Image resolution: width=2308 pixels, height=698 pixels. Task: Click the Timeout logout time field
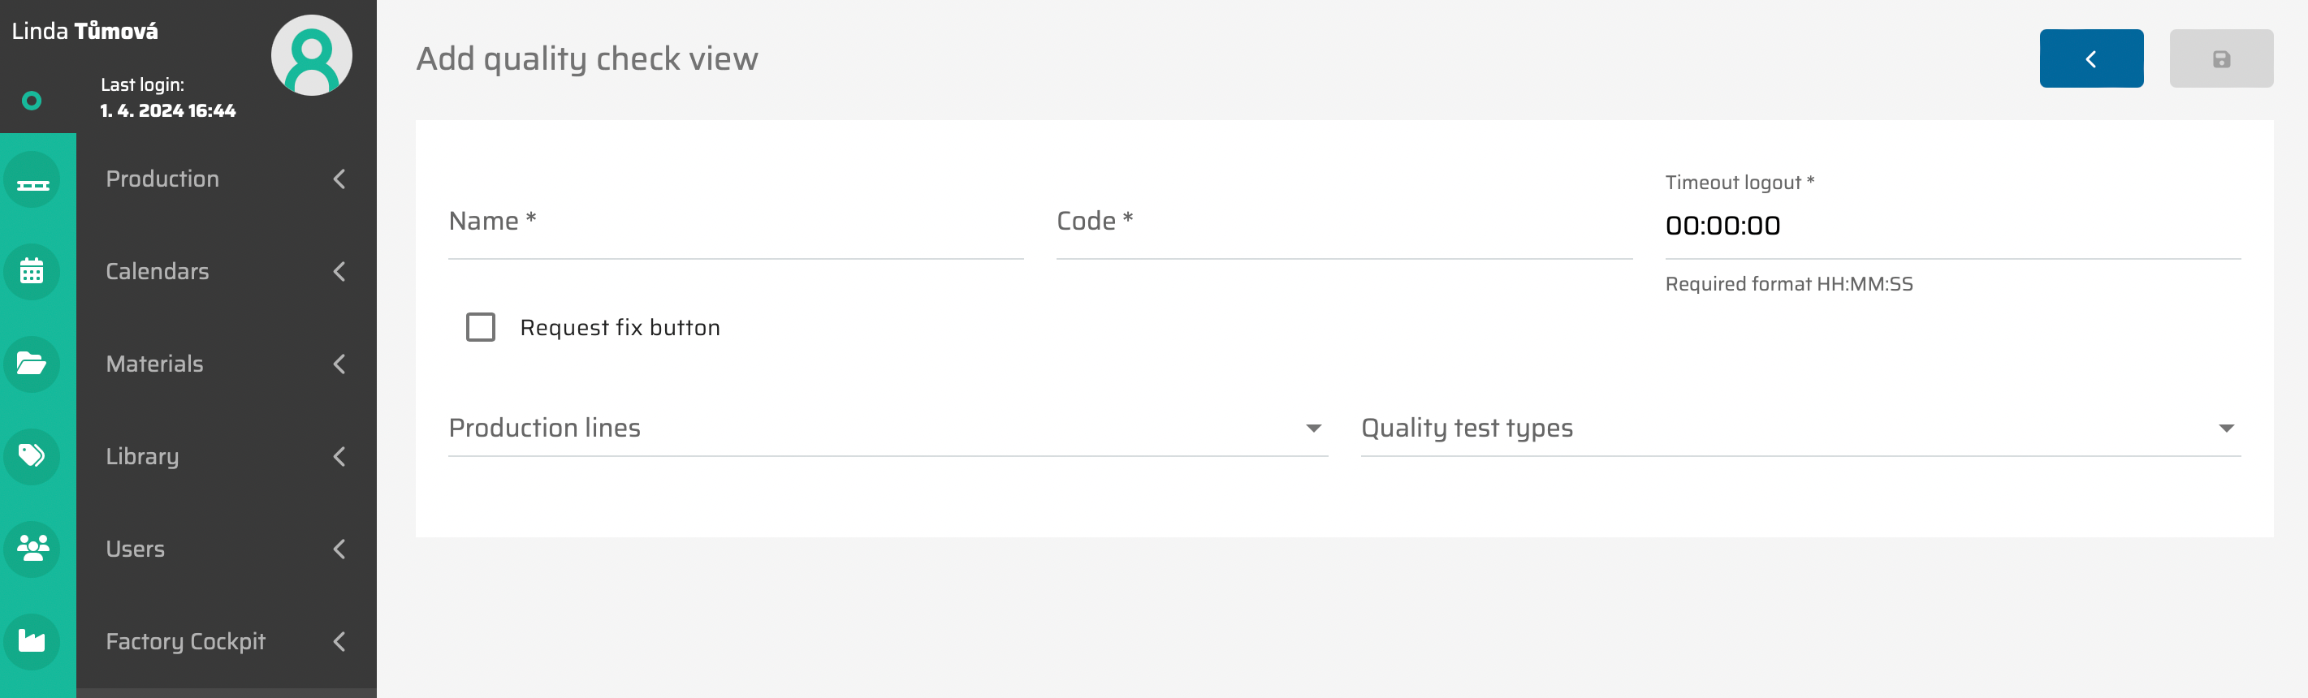[x=1951, y=226]
